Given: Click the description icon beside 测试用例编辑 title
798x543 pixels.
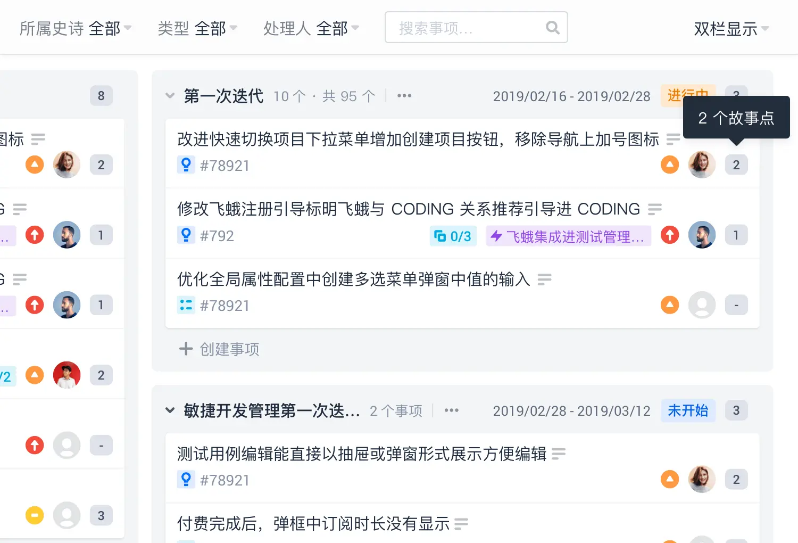Looking at the screenshot, I should [559, 454].
